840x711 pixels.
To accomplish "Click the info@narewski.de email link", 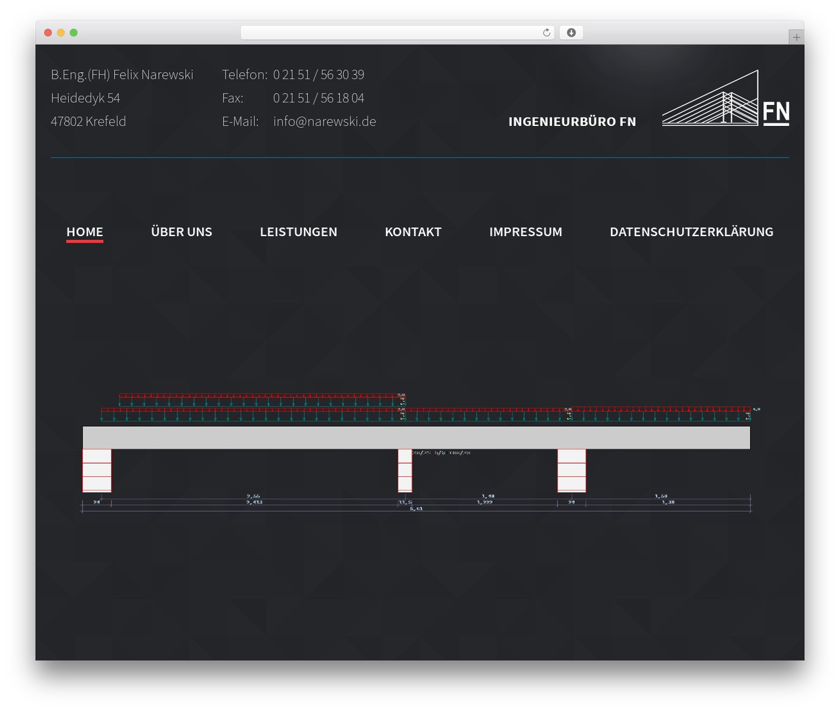I will [325, 121].
